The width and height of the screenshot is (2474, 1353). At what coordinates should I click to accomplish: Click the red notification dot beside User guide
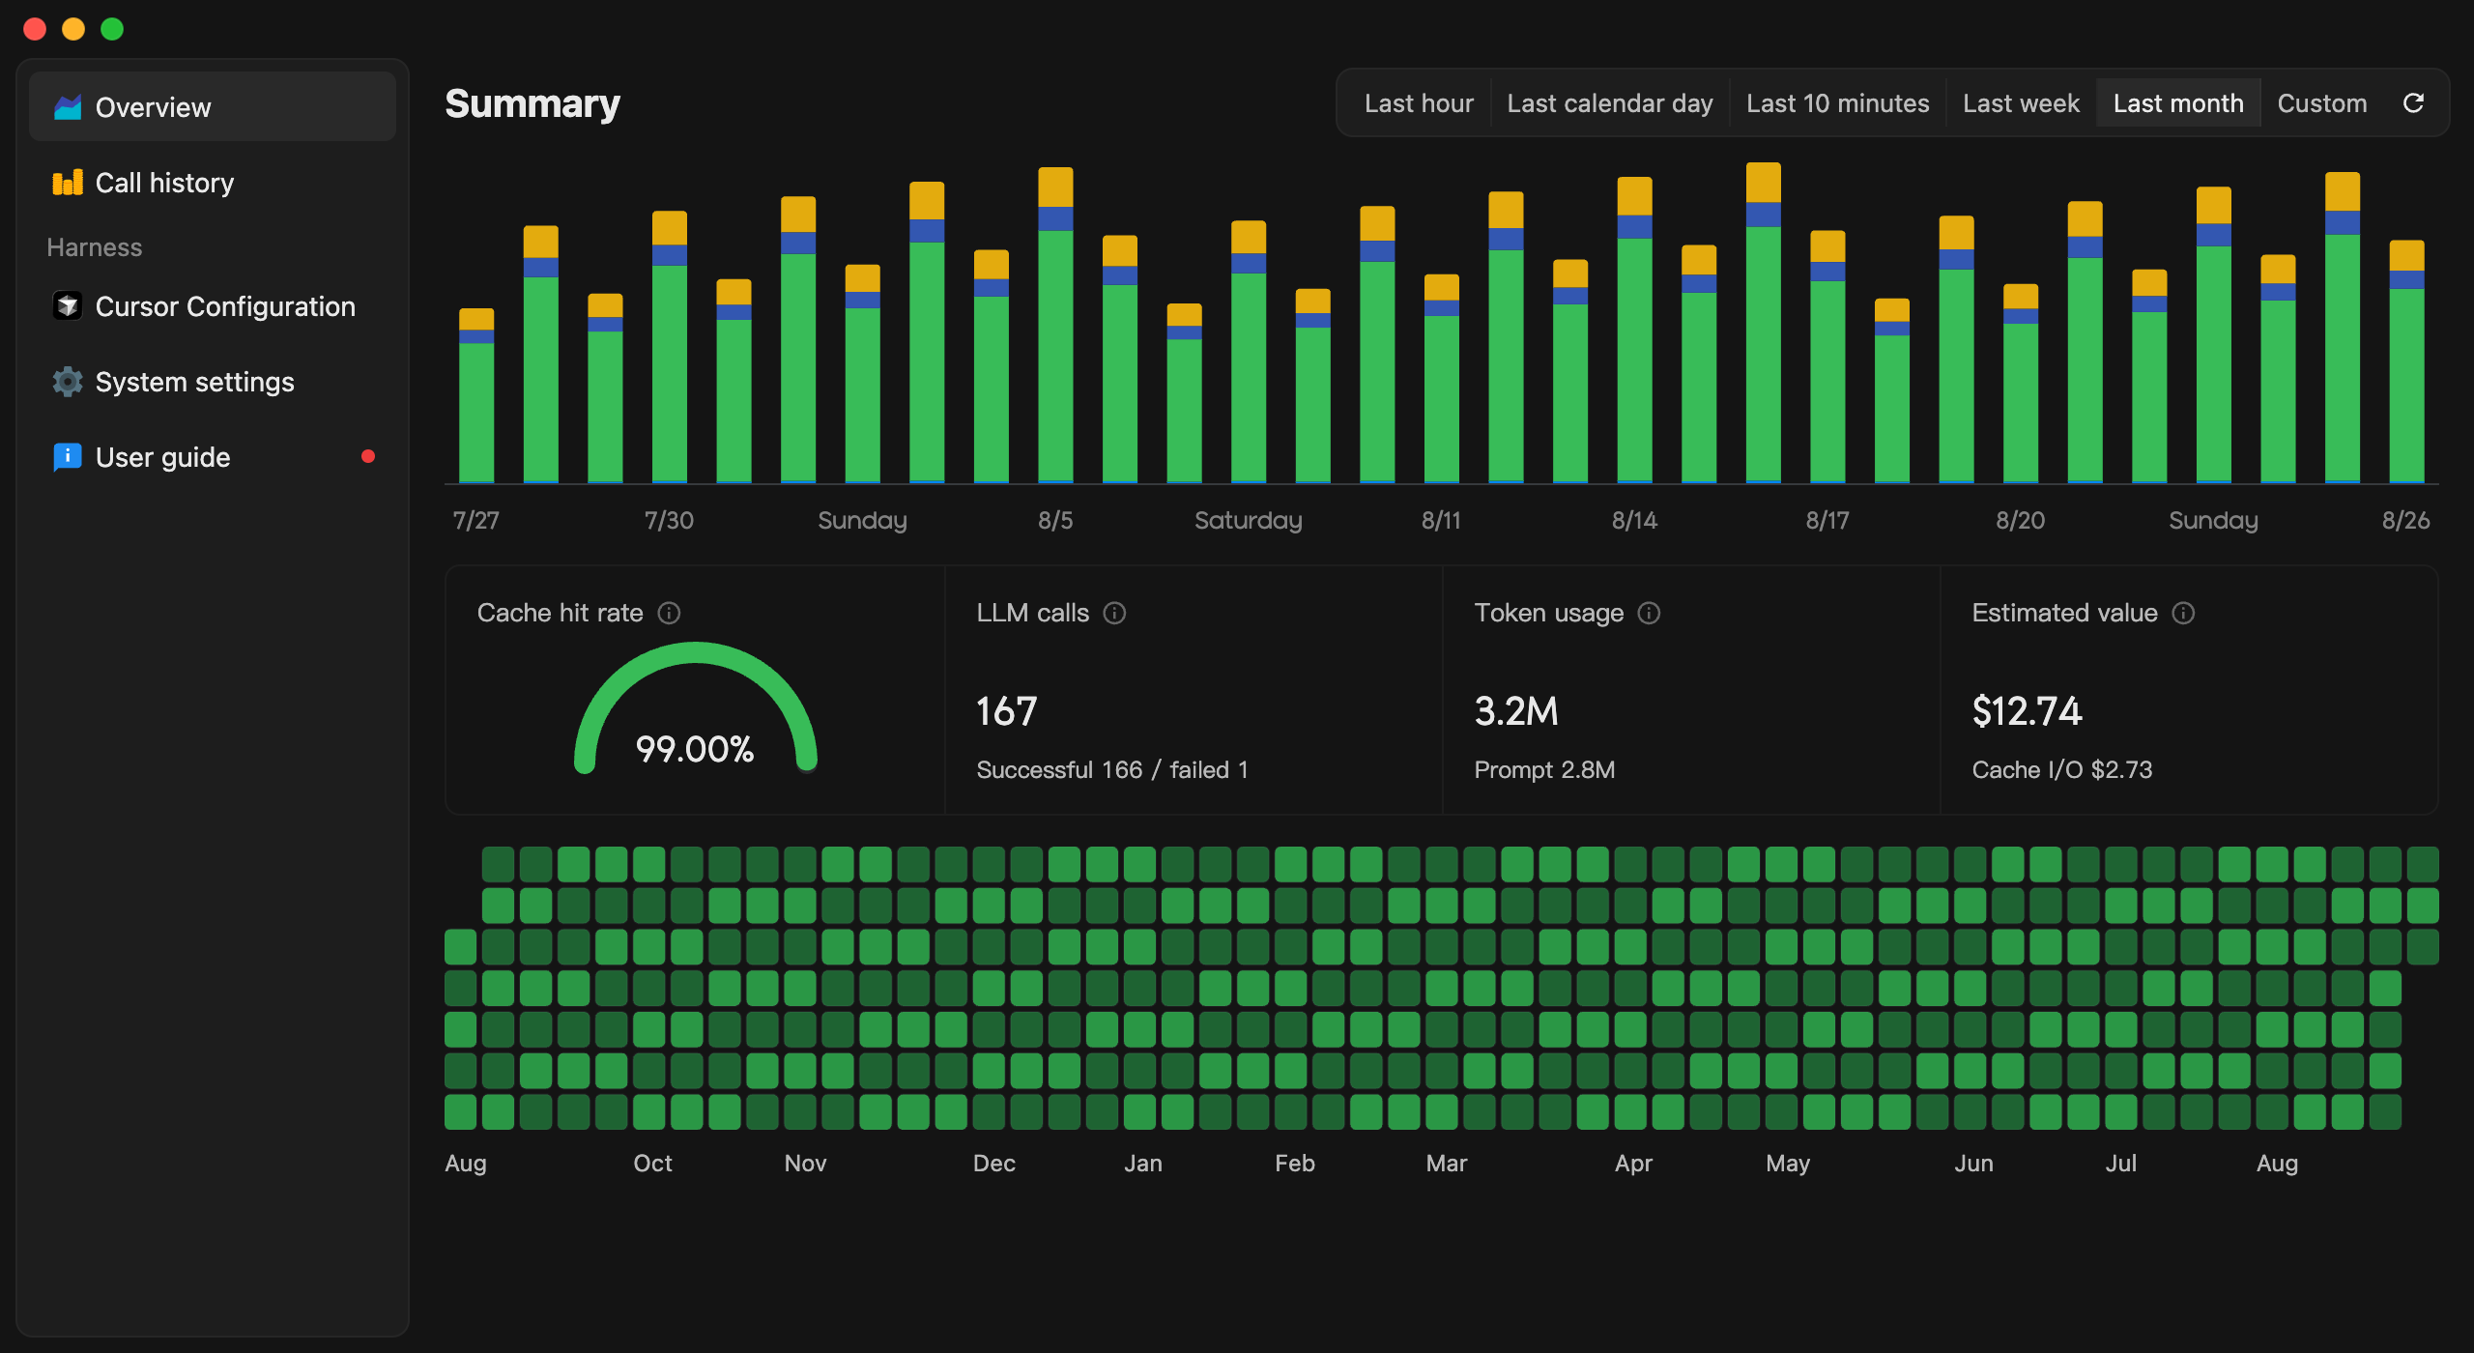368,456
